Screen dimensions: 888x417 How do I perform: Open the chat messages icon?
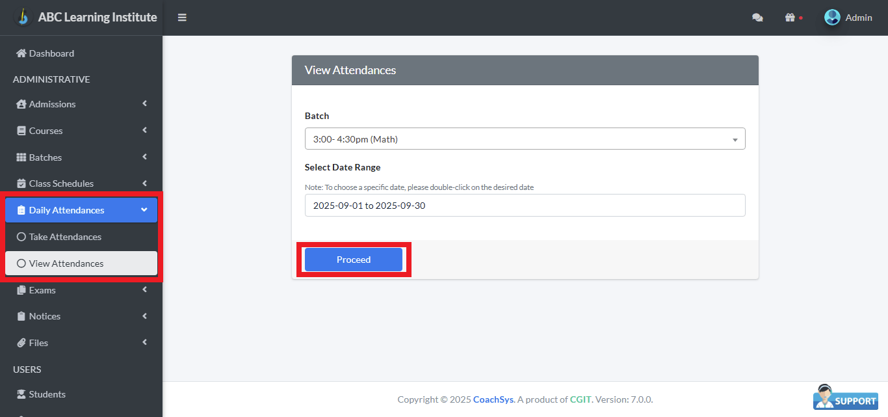tap(757, 18)
